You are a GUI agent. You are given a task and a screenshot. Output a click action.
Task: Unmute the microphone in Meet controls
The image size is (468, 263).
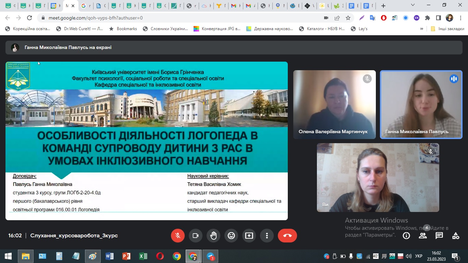178,236
